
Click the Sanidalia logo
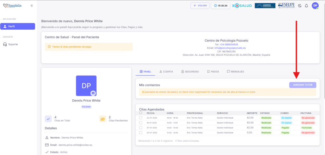[12, 6]
